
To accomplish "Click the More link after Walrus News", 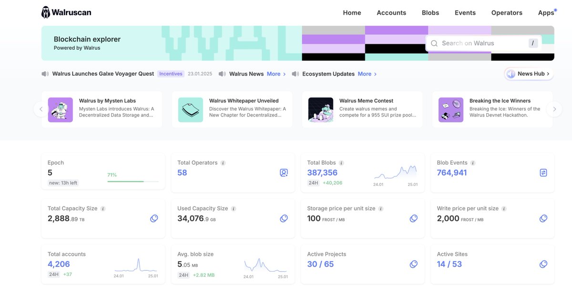I will click(276, 74).
